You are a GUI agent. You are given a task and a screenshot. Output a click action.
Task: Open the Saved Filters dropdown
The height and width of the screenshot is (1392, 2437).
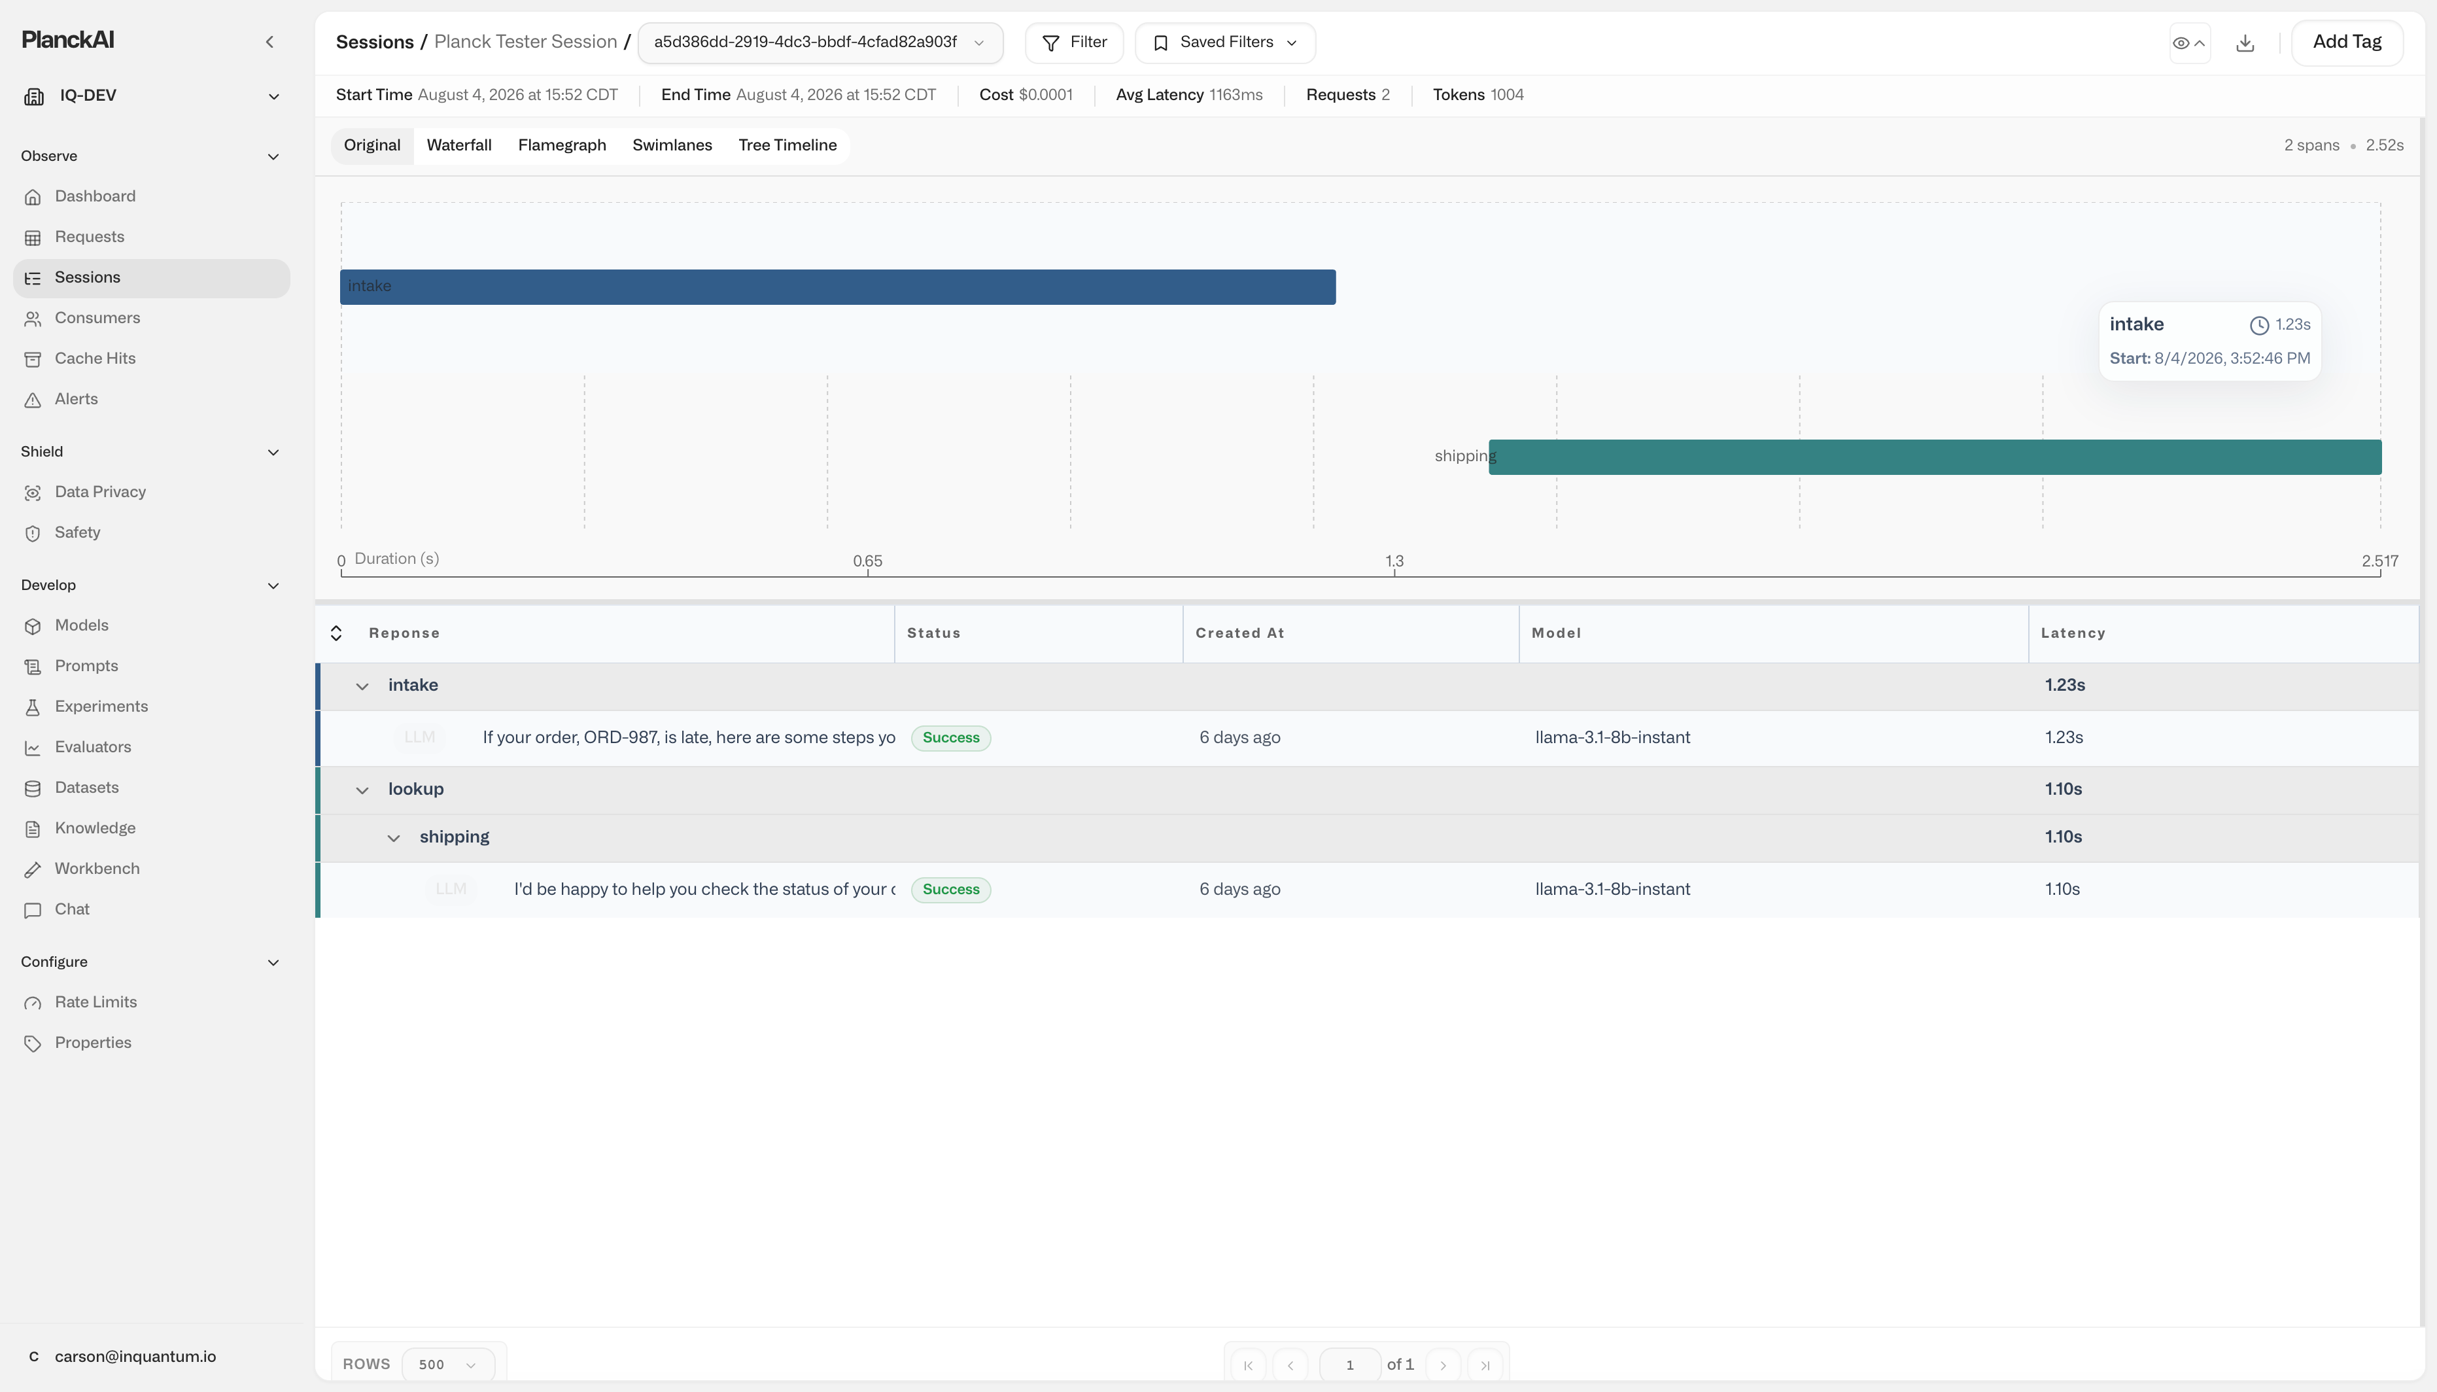coord(1225,43)
